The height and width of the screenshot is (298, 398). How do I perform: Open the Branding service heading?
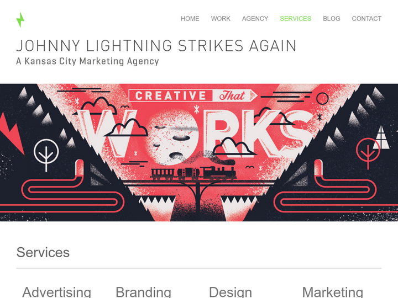tap(143, 292)
